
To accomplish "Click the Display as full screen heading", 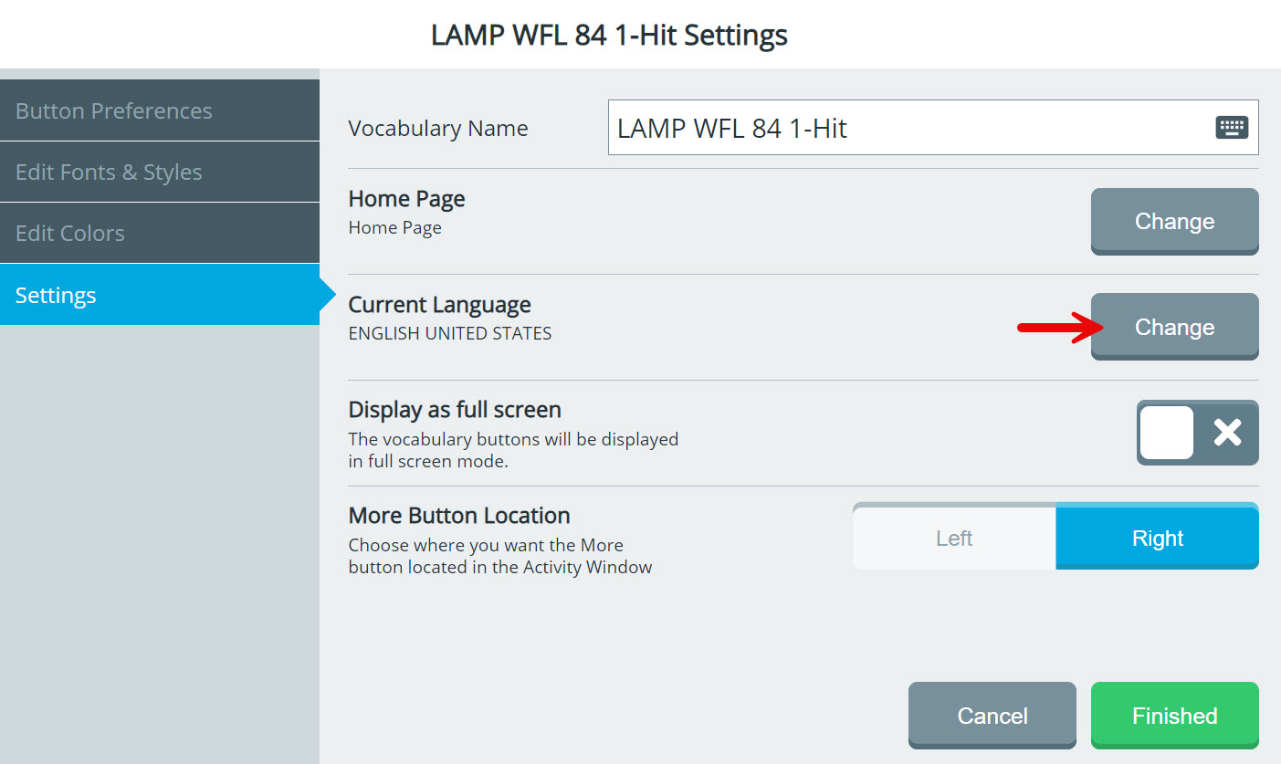I will click(455, 410).
